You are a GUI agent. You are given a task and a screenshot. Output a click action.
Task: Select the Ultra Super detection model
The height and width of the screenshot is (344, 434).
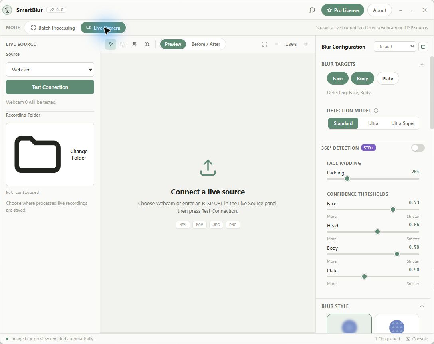point(403,123)
